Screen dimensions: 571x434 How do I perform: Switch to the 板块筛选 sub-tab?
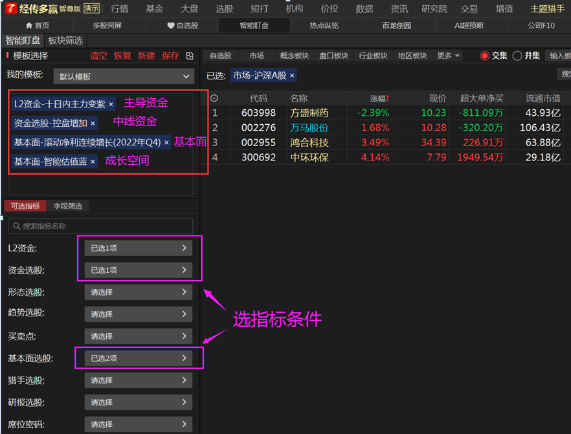[65, 40]
